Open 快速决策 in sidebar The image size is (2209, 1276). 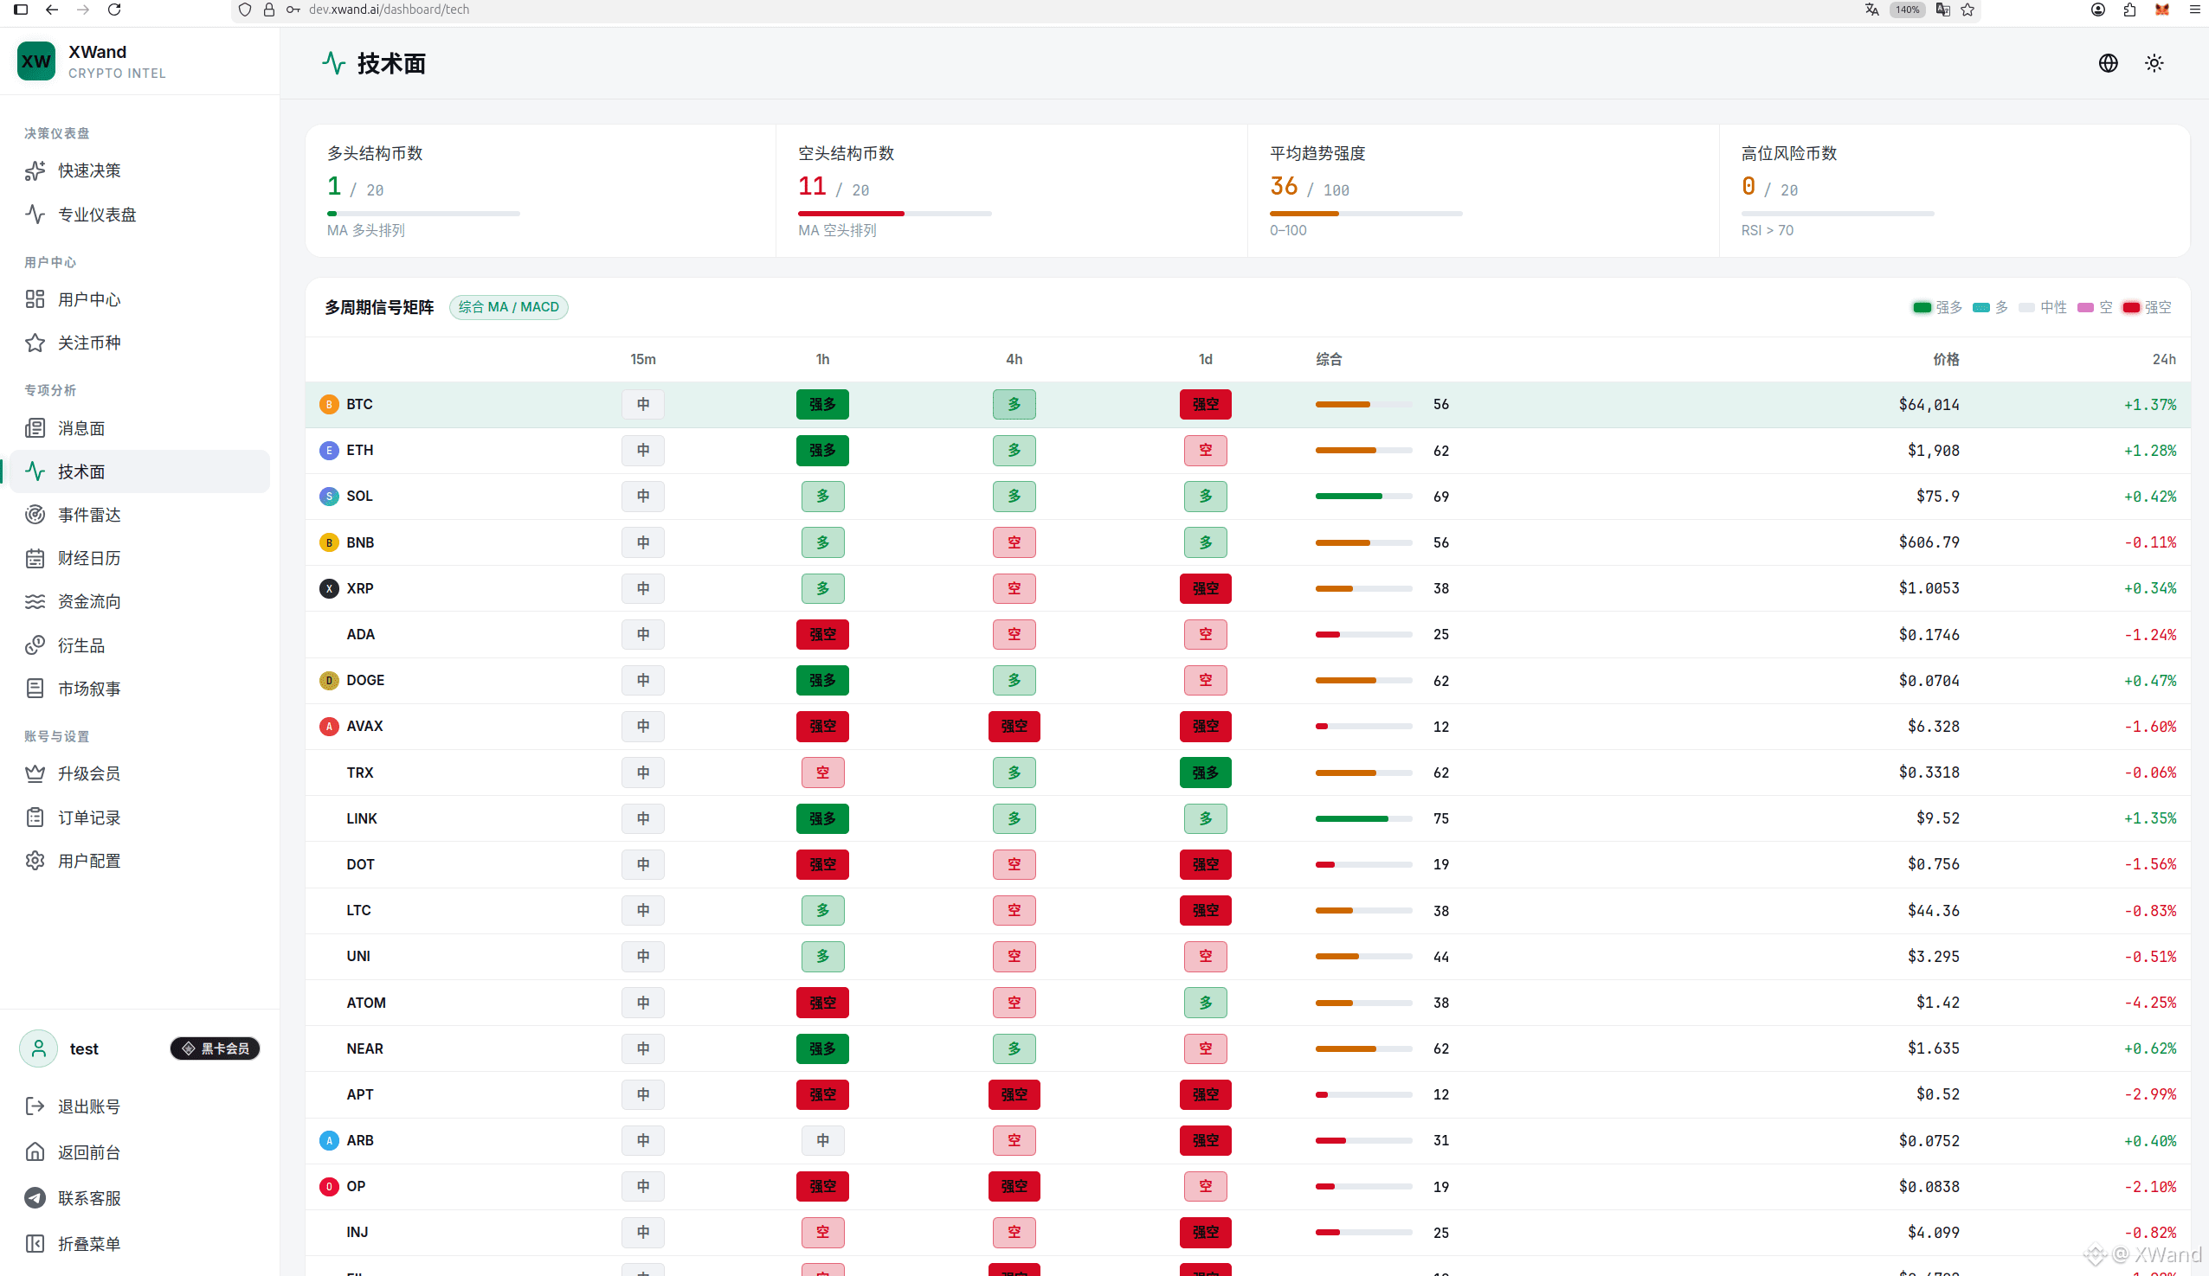point(139,170)
